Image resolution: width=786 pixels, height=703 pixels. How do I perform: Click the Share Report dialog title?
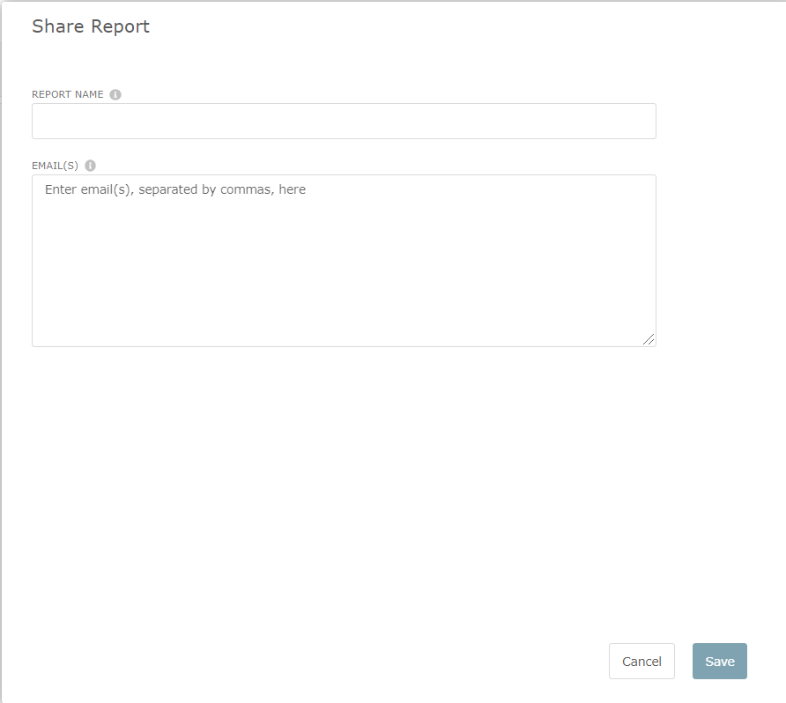[x=91, y=26]
